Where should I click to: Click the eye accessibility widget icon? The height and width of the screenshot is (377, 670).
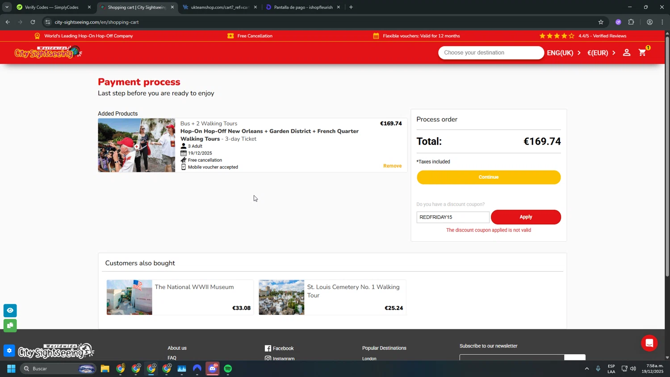pos(10,310)
